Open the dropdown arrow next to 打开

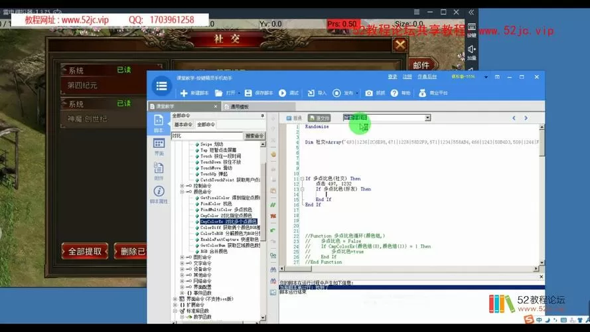pos(239,93)
